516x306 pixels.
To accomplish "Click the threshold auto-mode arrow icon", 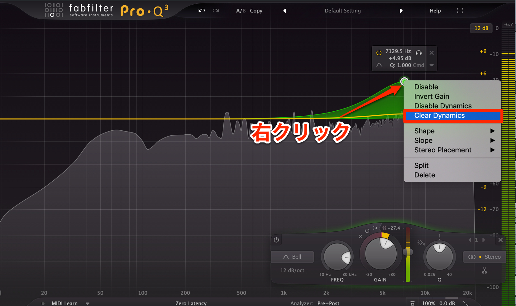I will (384, 228).
